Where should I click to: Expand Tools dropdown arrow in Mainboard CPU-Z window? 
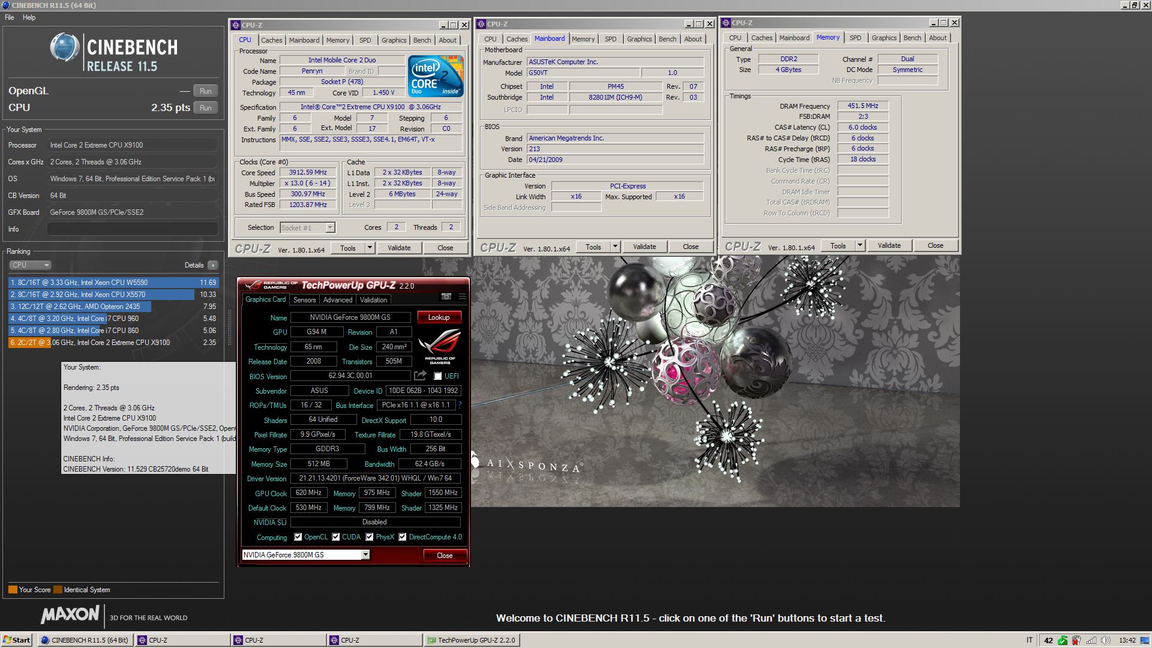[615, 247]
